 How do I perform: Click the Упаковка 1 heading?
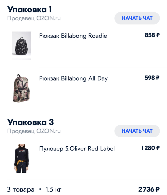click(x=29, y=9)
